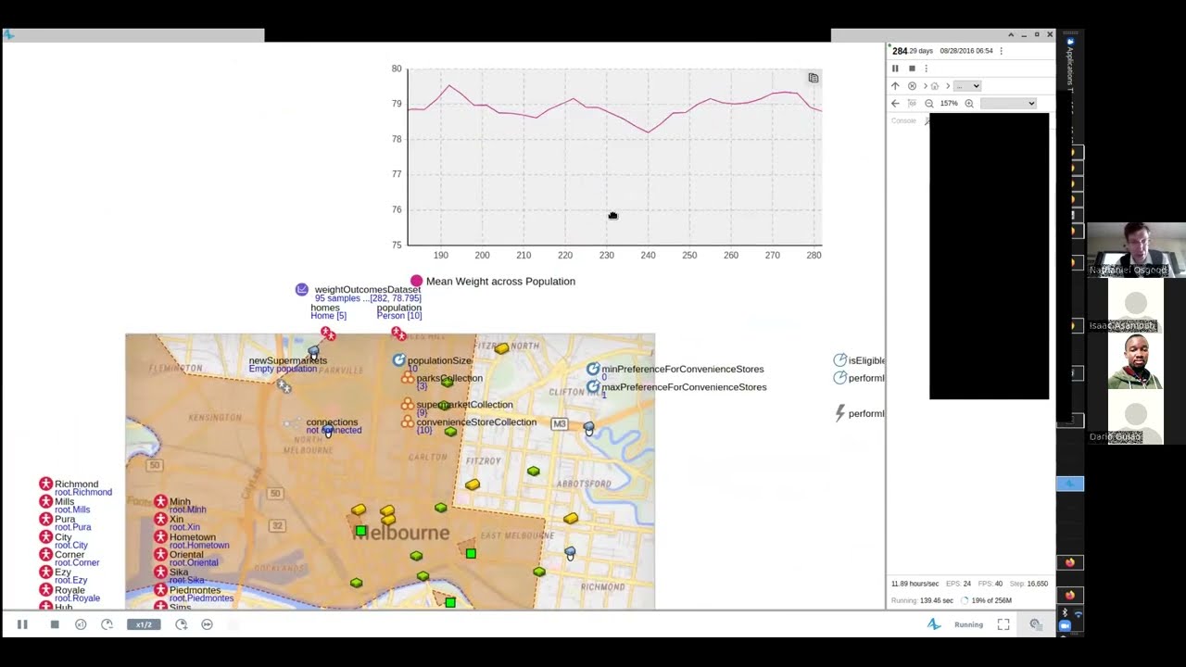Screen dimensions: 1186x667
Task: Reset view to default position
Action: pyautogui.click(x=912, y=104)
